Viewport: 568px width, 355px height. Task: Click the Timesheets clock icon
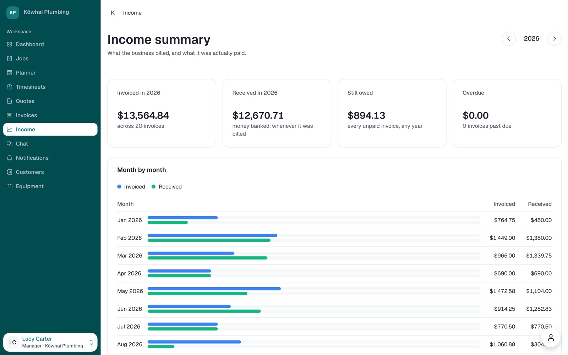[10, 87]
